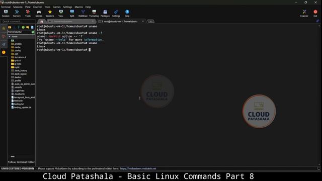
Task: Focus the Quick connect field
Action: coord(18,21)
